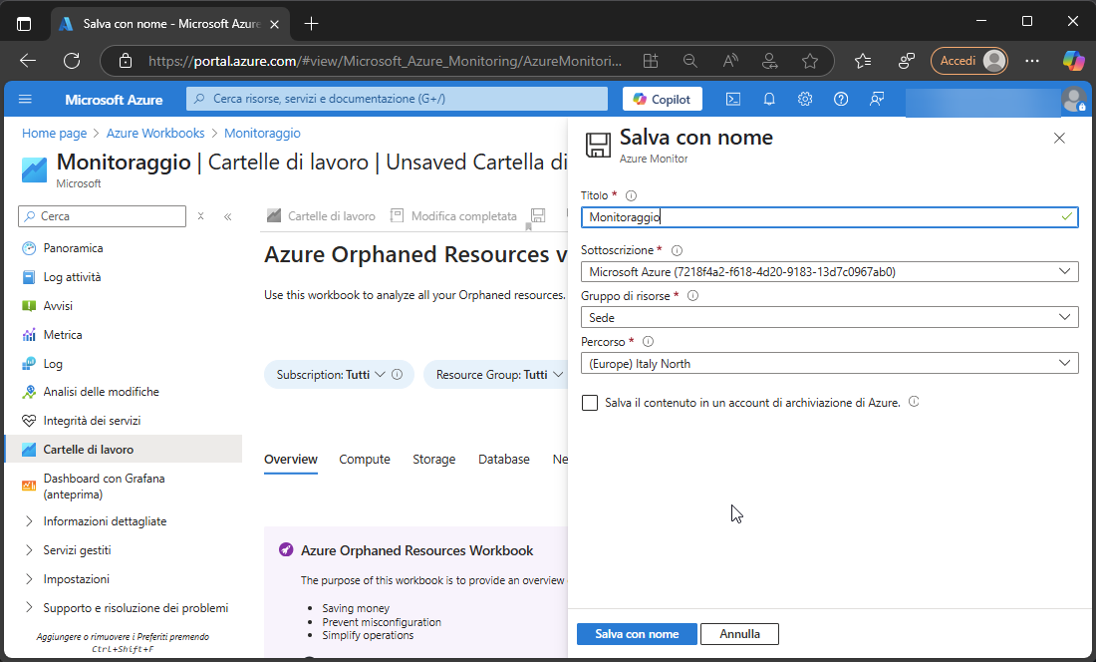
Task: Close the Salva con nome panel
Action: 1059,139
